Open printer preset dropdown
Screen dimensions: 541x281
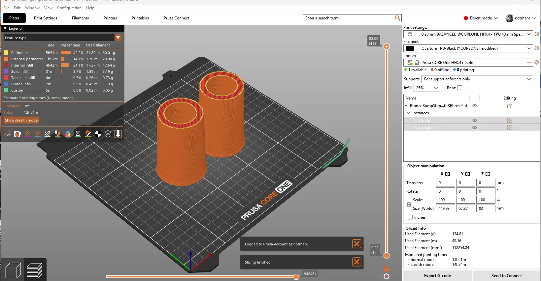[529, 62]
